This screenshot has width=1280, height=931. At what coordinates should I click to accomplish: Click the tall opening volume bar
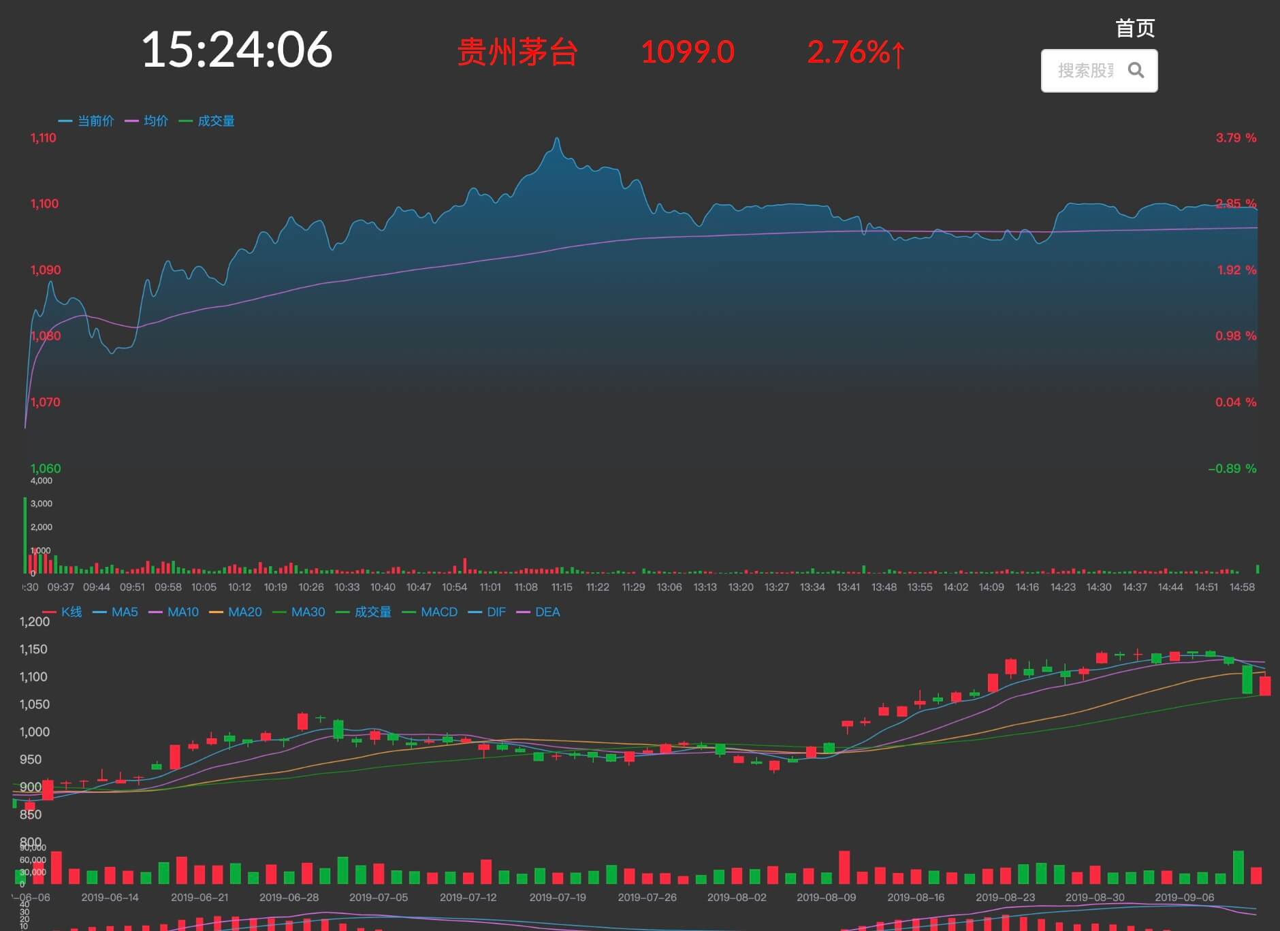[x=25, y=535]
